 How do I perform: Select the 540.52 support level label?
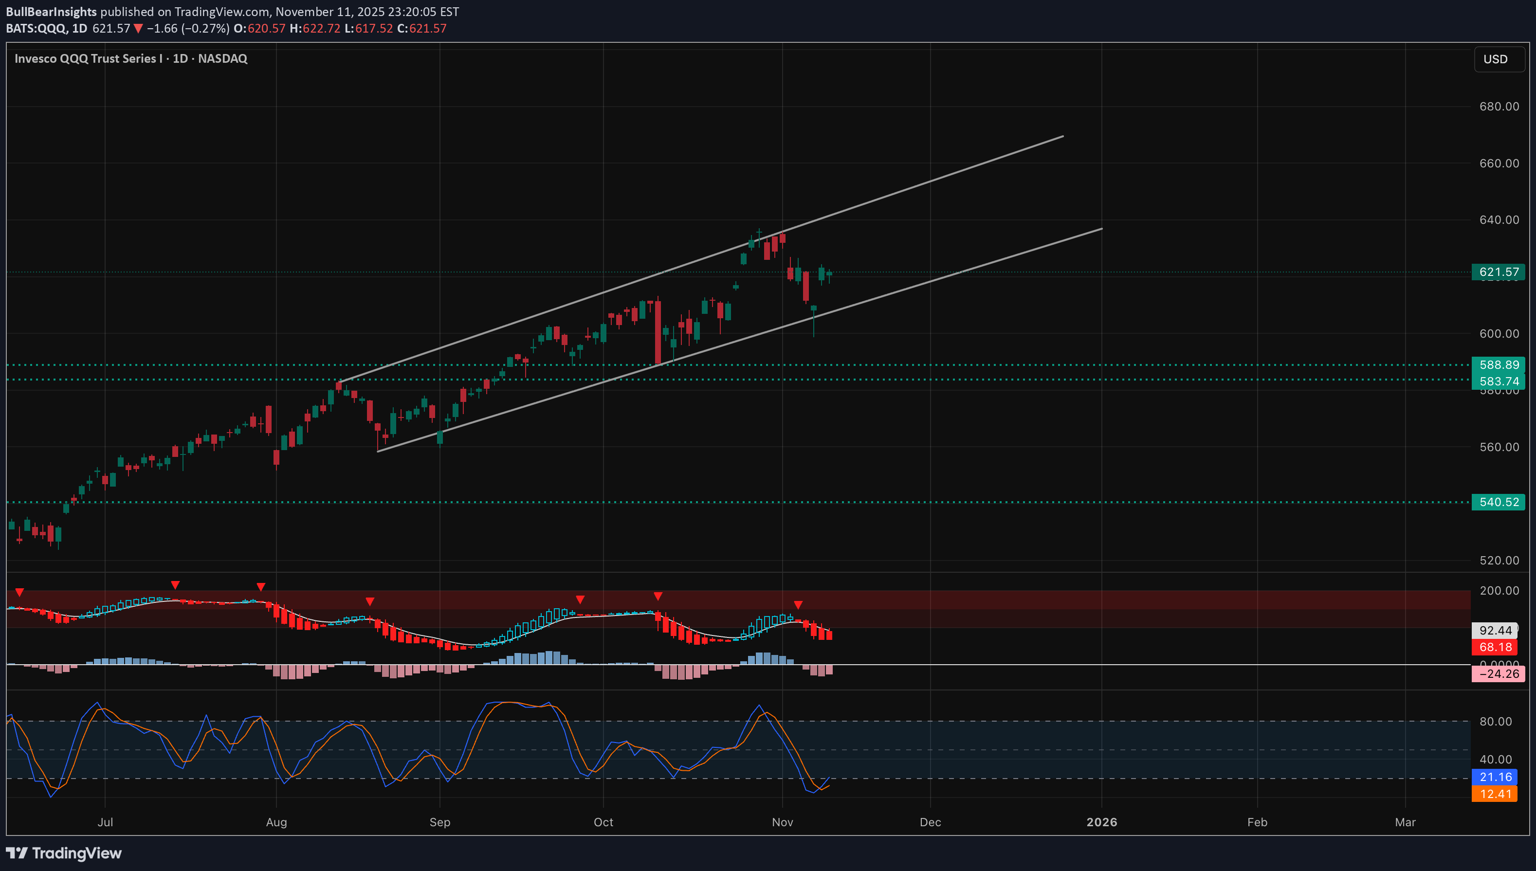pos(1499,502)
